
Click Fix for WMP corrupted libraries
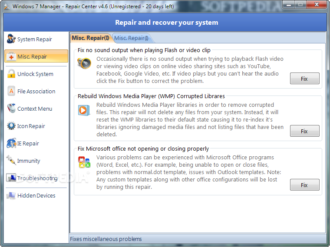pyautogui.click(x=304, y=131)
